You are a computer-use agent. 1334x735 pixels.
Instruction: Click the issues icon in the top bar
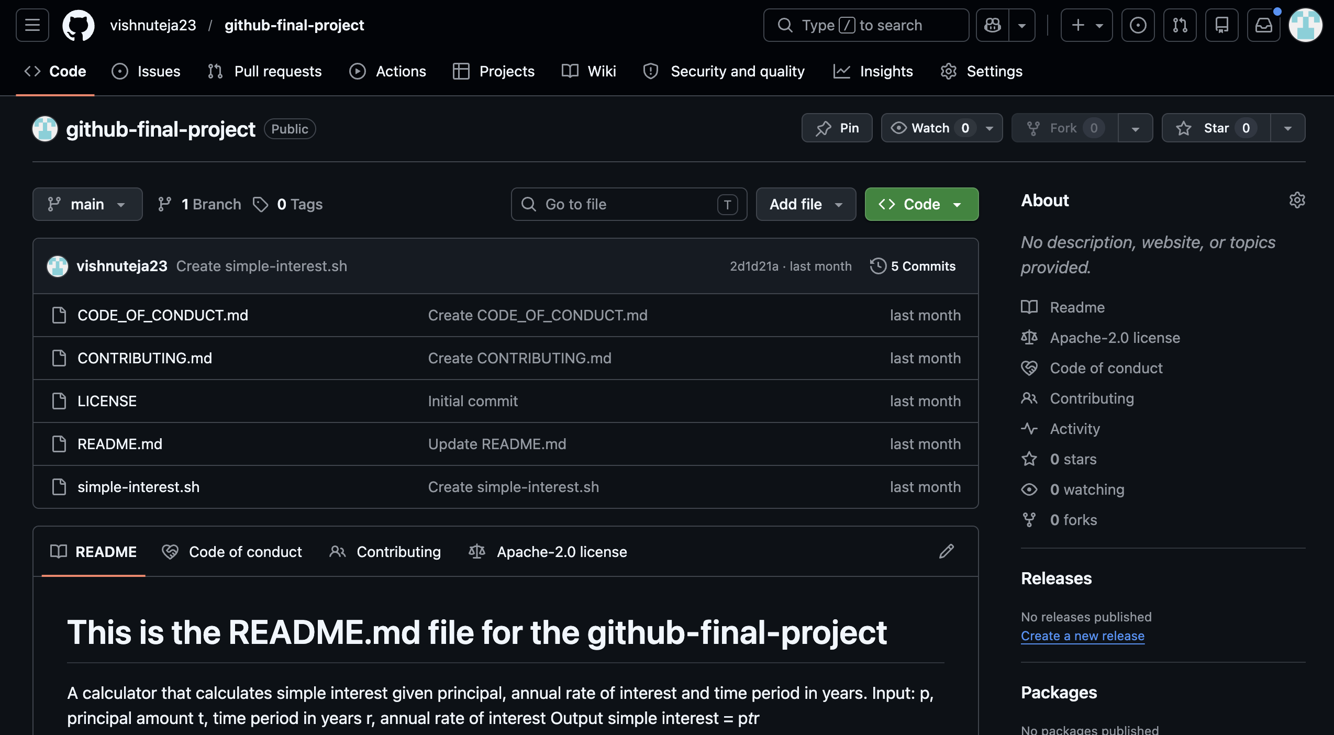point(1138,25)
